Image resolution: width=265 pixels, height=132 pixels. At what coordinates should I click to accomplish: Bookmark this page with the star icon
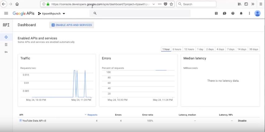click(171, 4)
